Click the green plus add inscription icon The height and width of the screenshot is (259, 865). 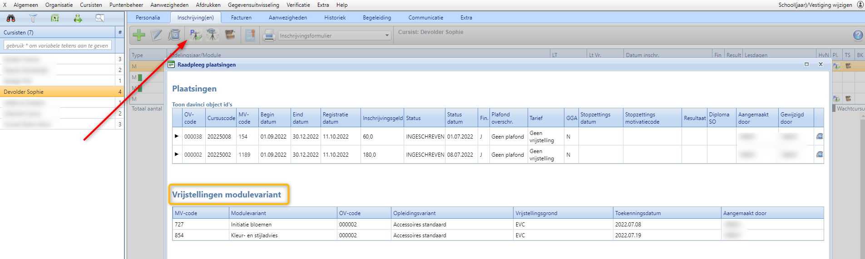139,35
